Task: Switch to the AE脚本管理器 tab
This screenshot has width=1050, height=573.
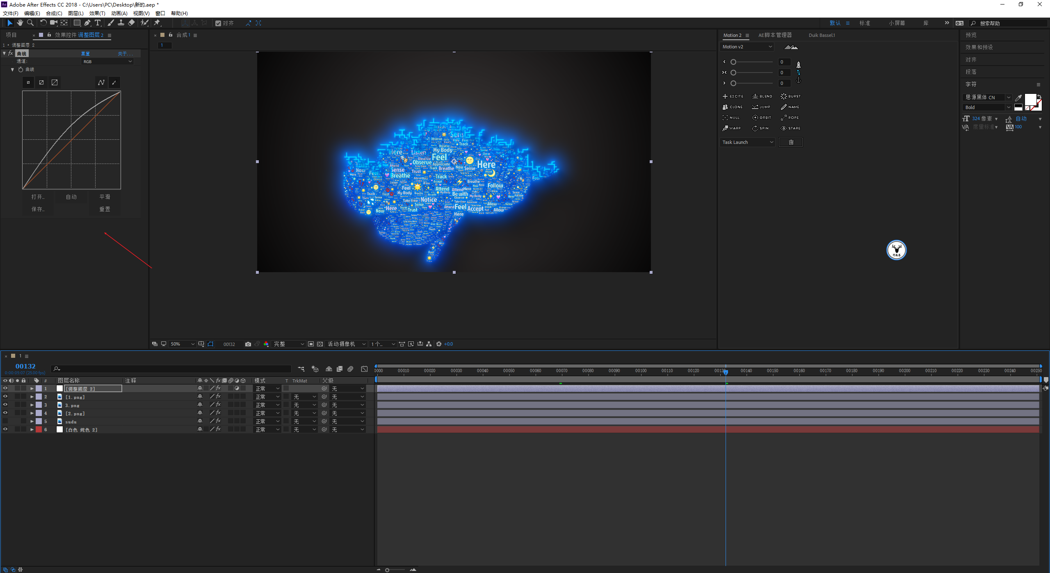Action: click(x=775, y=35)
